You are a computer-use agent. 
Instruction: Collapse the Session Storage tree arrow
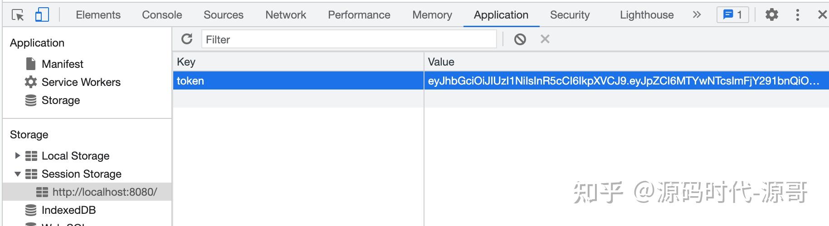pyautogui.click(x=17, y=174)
